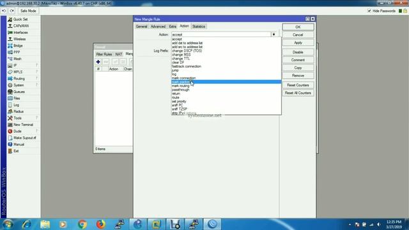
Task: Expand the IP submenu
Action: 15,65
